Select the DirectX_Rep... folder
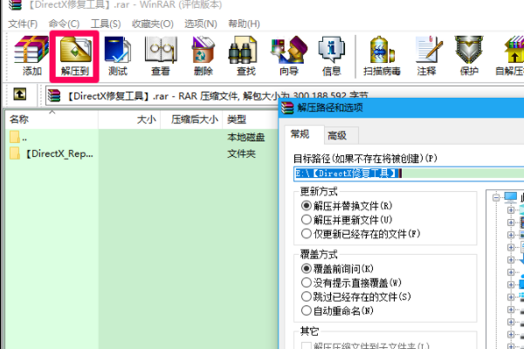The width and height of the screenshot is (524, 349). click(52, 154)
